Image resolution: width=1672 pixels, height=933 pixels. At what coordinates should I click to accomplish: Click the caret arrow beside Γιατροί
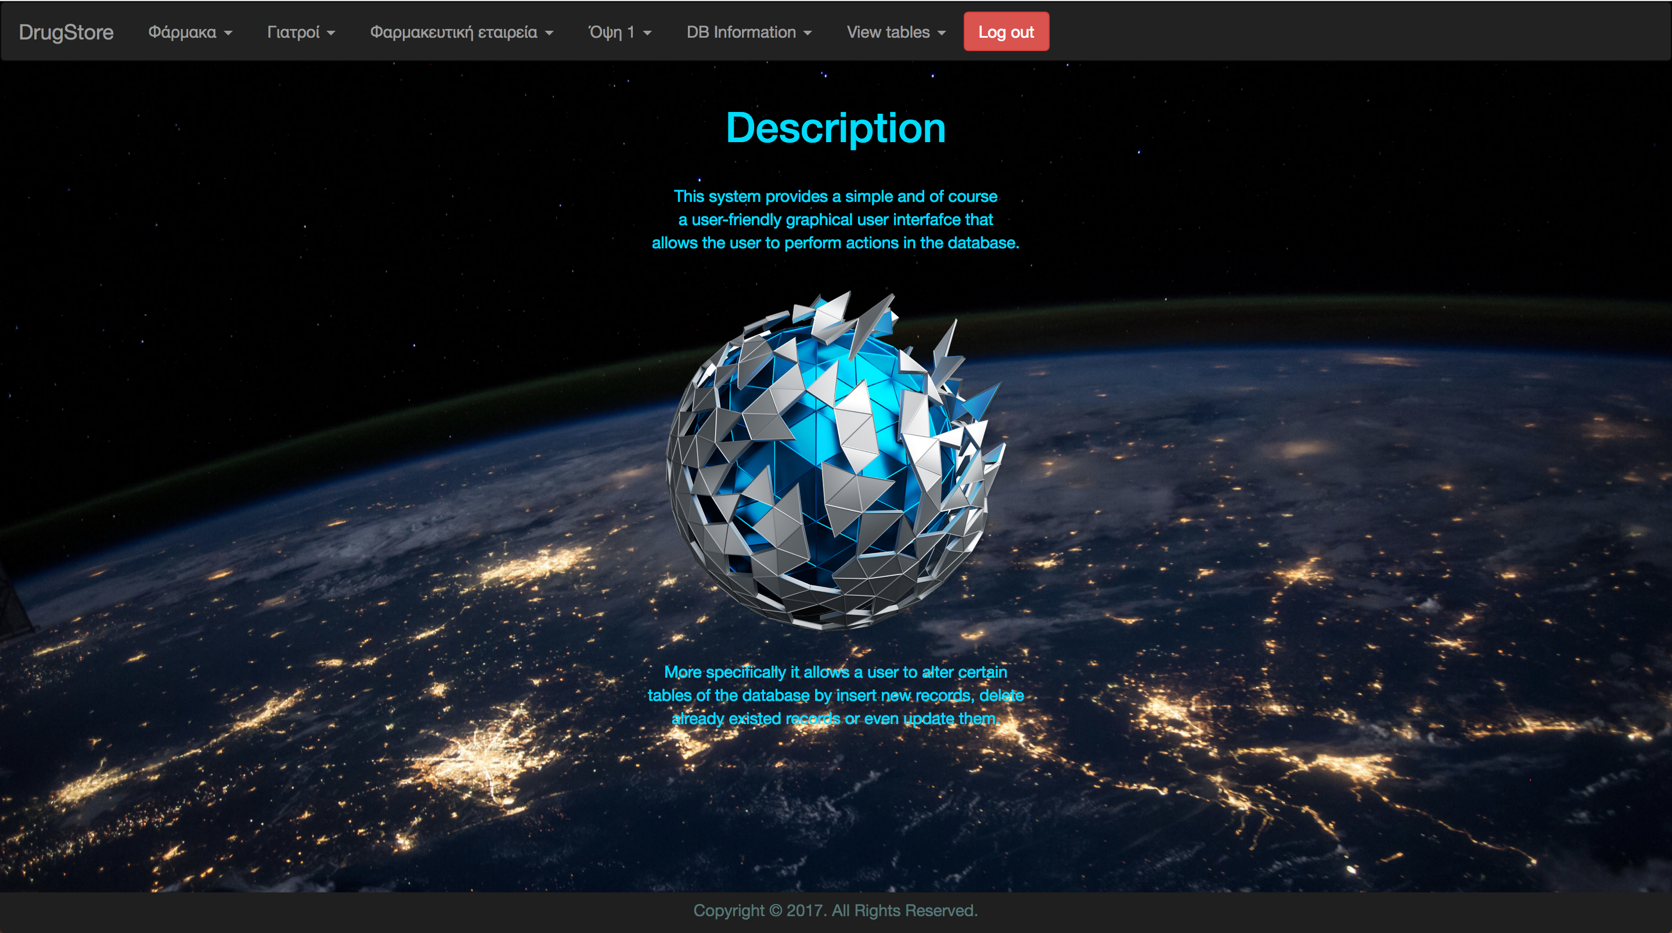[331, 33]
